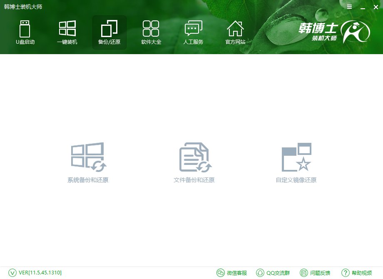Choose 系统备份和还原 system backup icon
Image resolution: width=383 pixels, height=279 pixels.
[x=88, y=157]
